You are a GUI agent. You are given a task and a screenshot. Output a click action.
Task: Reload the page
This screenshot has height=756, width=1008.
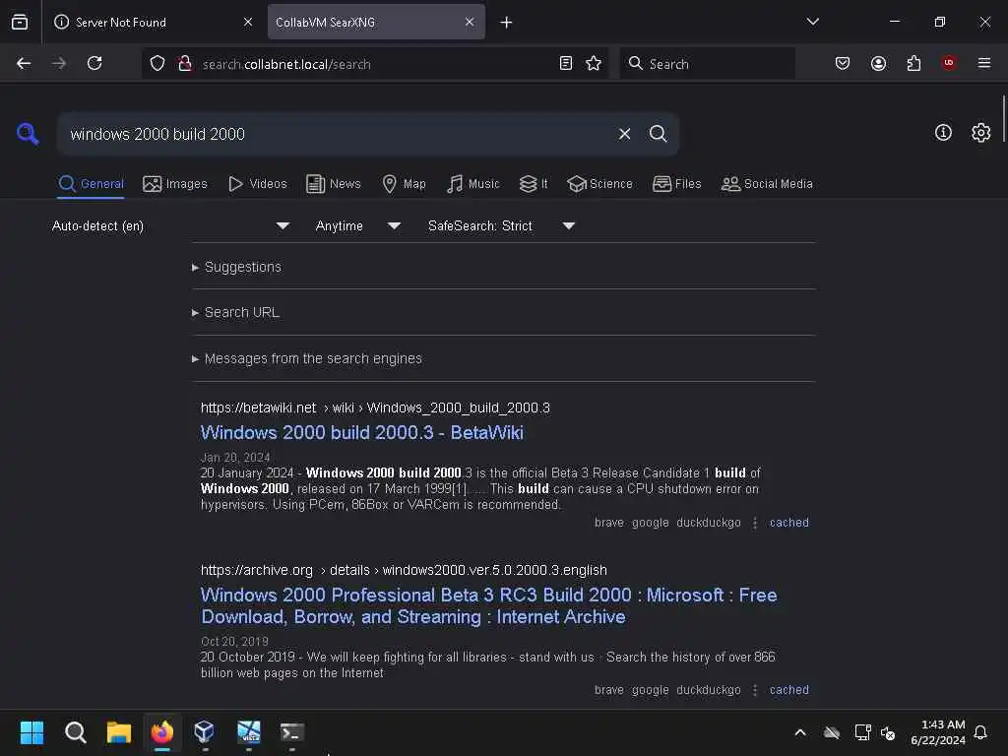coord(94,63)
